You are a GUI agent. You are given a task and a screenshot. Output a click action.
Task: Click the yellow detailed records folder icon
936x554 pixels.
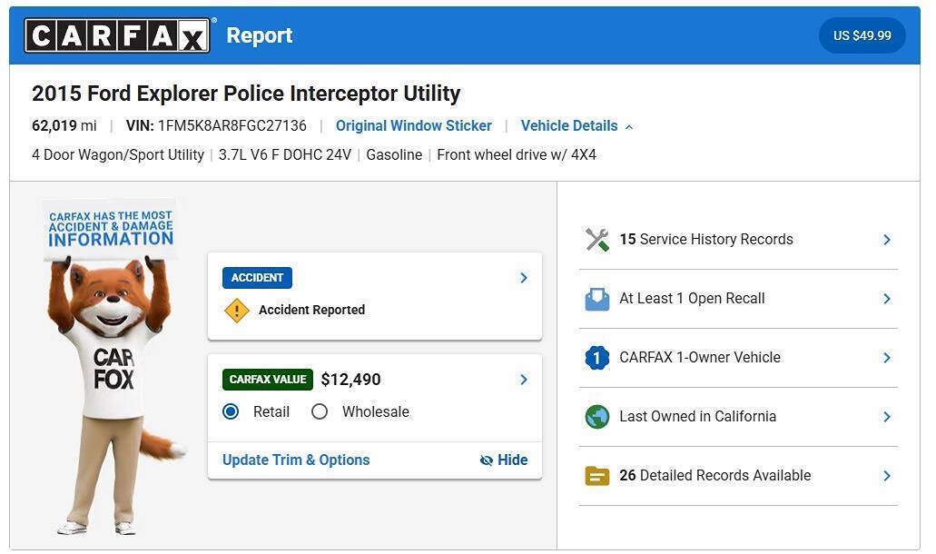(x=597, y=476)
